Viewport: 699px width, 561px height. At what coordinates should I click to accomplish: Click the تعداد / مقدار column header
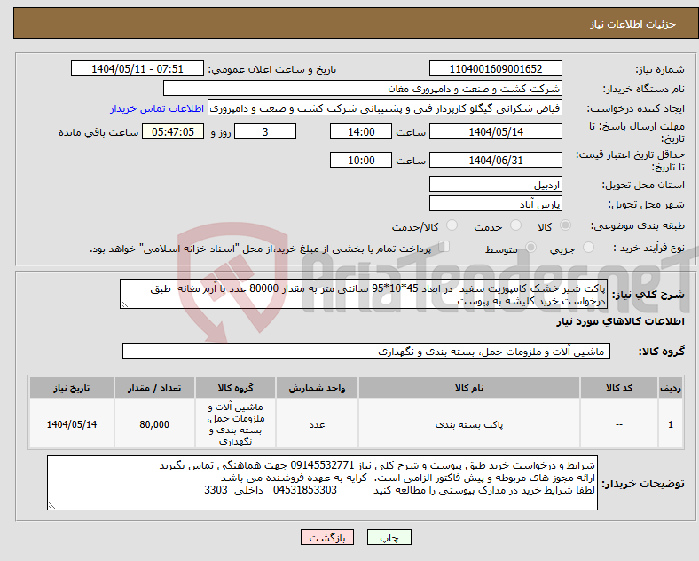pos(154,388)
